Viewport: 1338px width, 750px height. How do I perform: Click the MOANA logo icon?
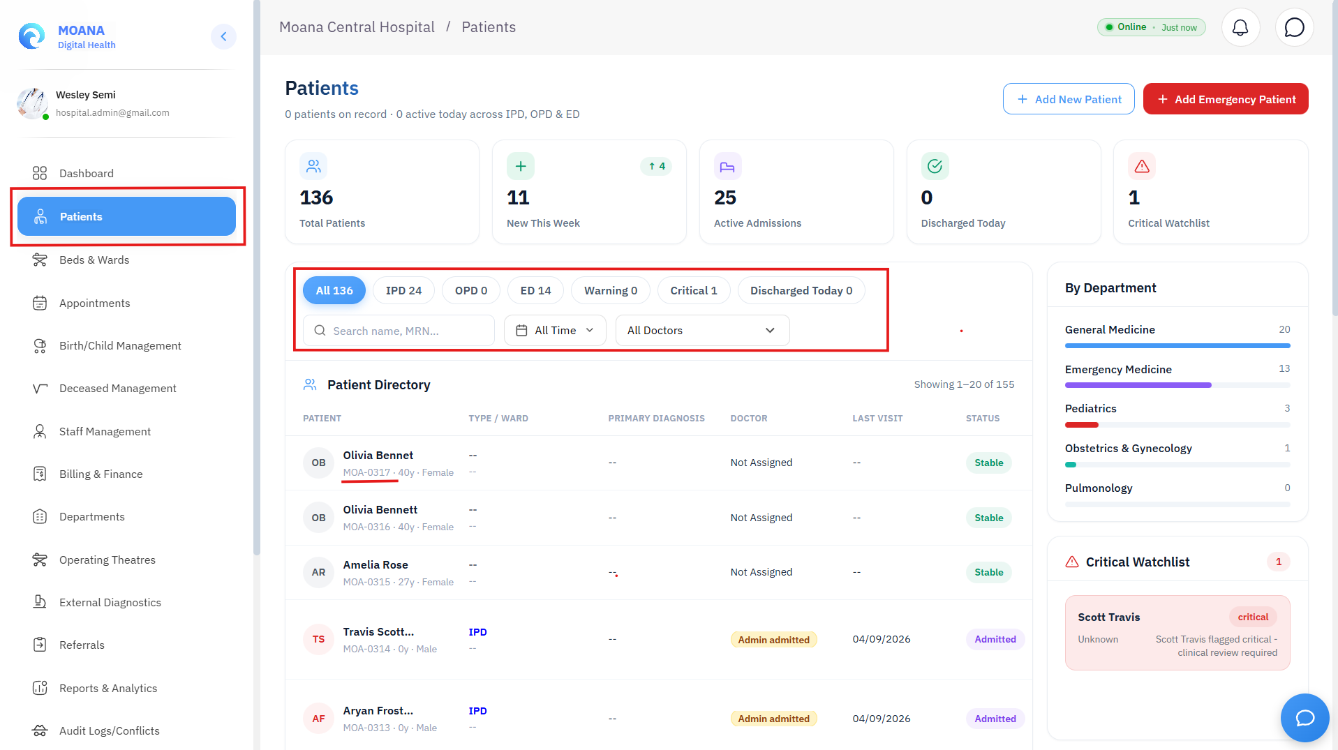31,36
